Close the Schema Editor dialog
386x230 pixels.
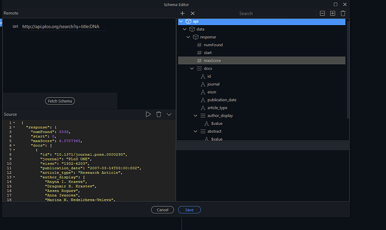click(x=345, y=4)
